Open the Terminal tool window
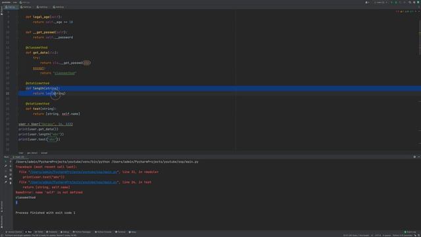The height and width of the screenshot is (237, 421). [x=120, y=232]
